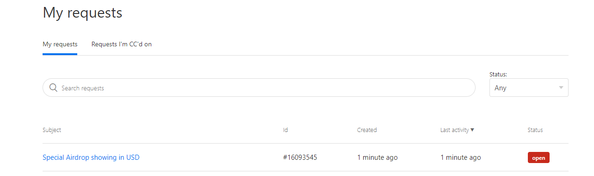Click the Status: label above the filter

[x=498, y=74]
